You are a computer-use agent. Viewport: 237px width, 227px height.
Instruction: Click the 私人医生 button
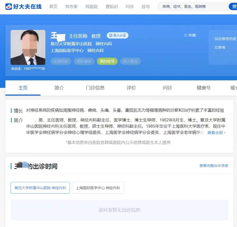130,61
